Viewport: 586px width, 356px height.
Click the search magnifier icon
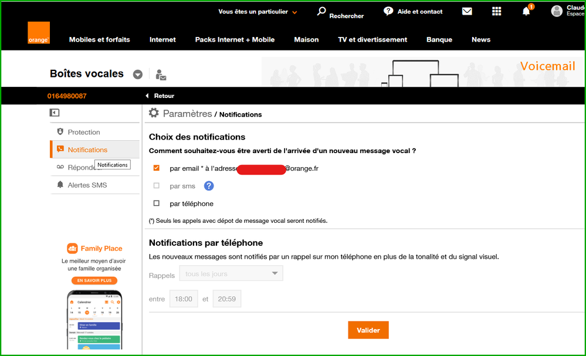(321, 11)
